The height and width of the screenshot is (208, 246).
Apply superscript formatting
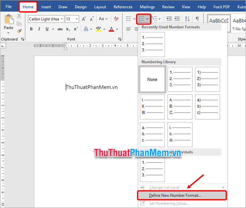[76, 29]
